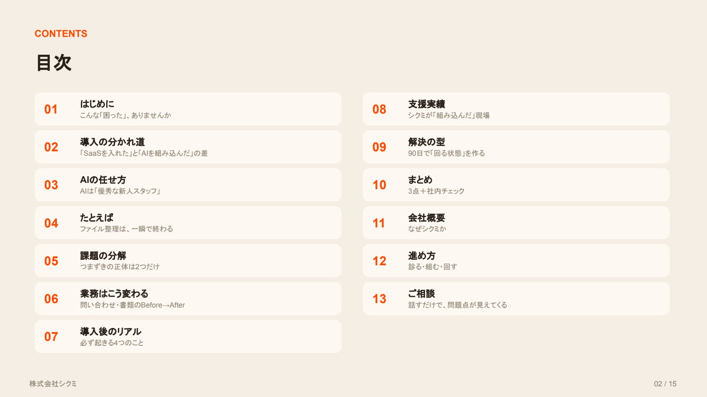The height and width of the screenshot is (397, 707).
Task: Click the 03 AIの任せ方 card
Action: (x=188, y=185)
